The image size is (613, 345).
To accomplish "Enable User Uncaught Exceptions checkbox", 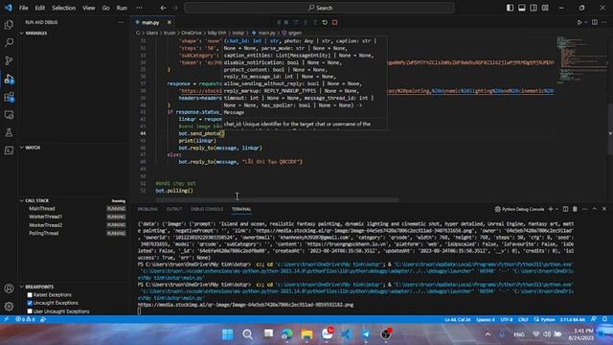I will coord(30,311).
